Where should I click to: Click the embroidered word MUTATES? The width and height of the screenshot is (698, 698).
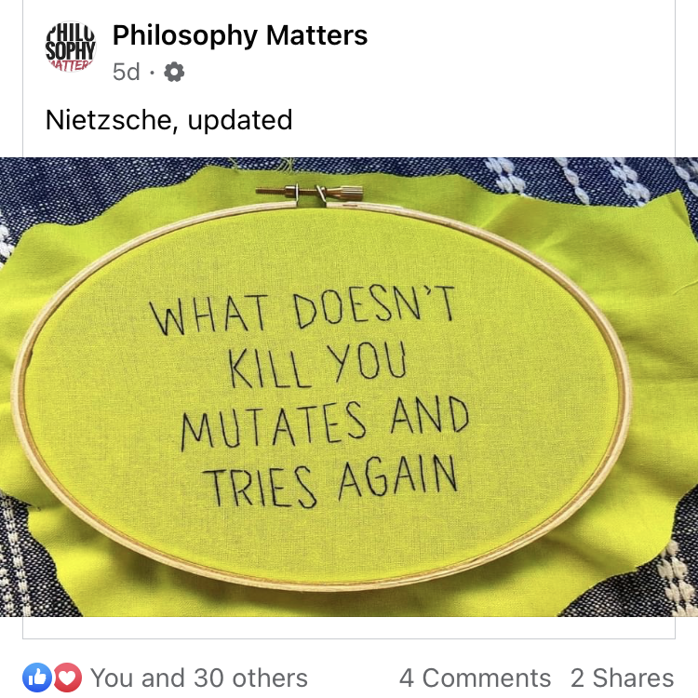click(x=274, y=425)
